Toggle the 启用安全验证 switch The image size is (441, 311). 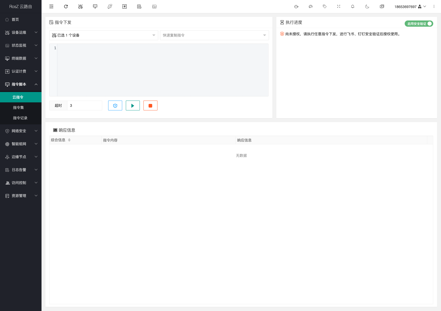click(419, 24)
